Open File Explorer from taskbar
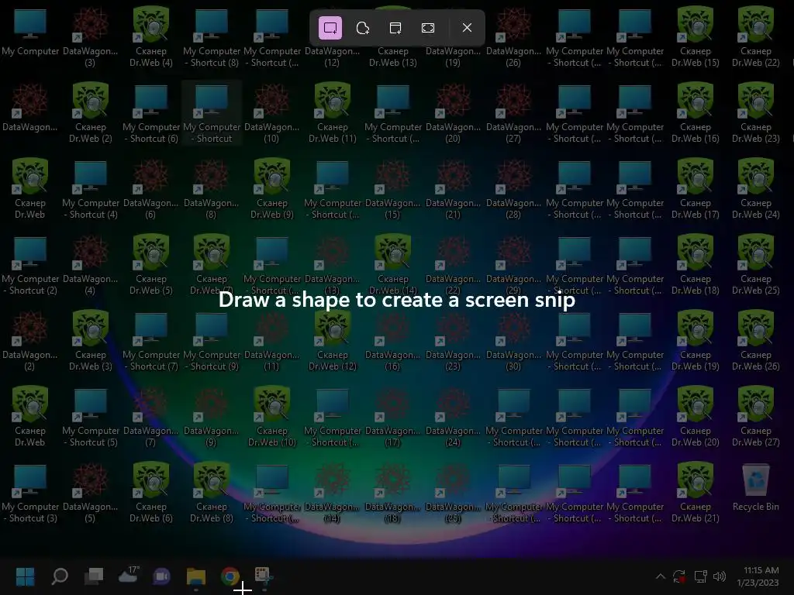 (196, 576)
